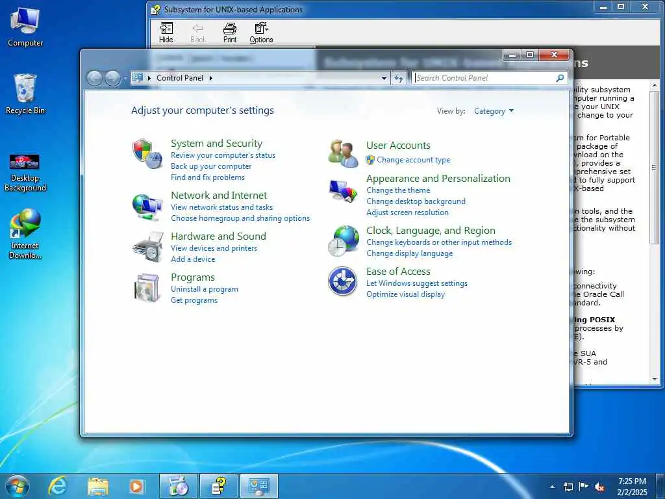The height and width of the screenshot is (499, 665).
Task: Click Uninstall a program link
Action: point(205,289)
